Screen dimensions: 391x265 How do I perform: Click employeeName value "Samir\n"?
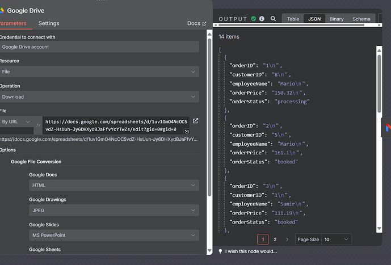click(x=293, y=204)
